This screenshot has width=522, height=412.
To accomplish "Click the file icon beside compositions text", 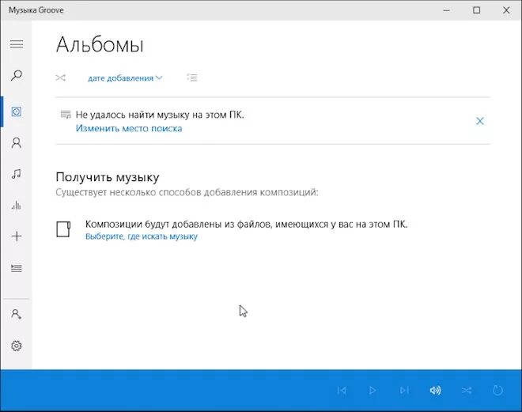I will (63, 229).
